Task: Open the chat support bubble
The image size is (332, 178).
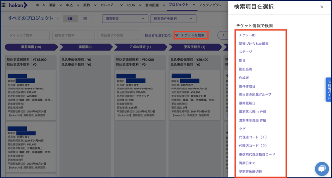Action: pos(322,169)
